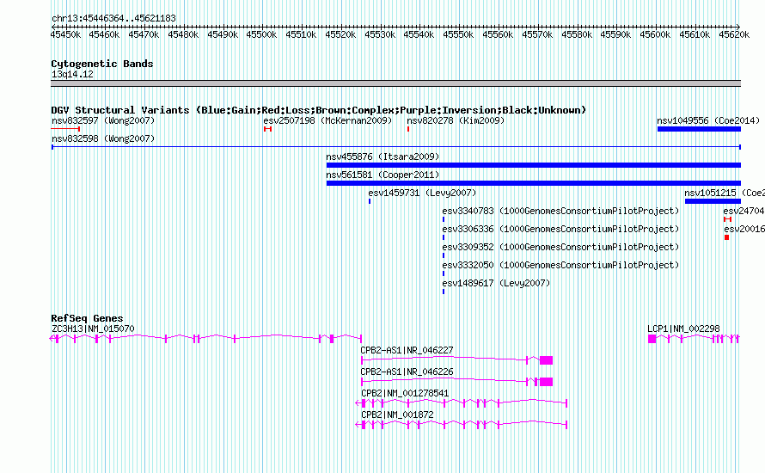Select esv3309352 1000Genomes variant label
The image size is (765, 473).
(x=560, y=247)
